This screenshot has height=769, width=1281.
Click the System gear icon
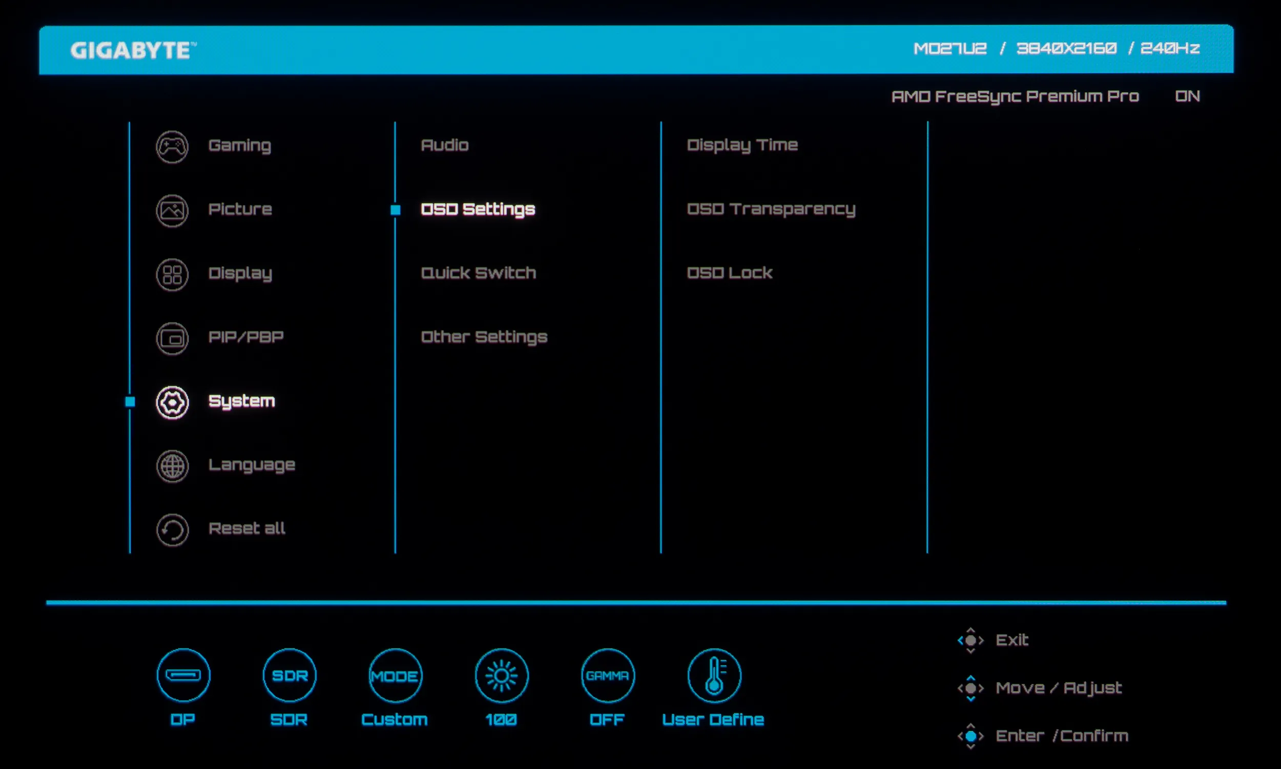[x=172, y=402]
